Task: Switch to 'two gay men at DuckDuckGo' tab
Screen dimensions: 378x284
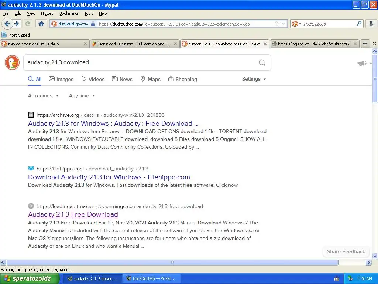Action: click(45, 44)
